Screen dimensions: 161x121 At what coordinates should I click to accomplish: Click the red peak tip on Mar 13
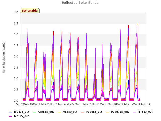(x=137, y=23)
